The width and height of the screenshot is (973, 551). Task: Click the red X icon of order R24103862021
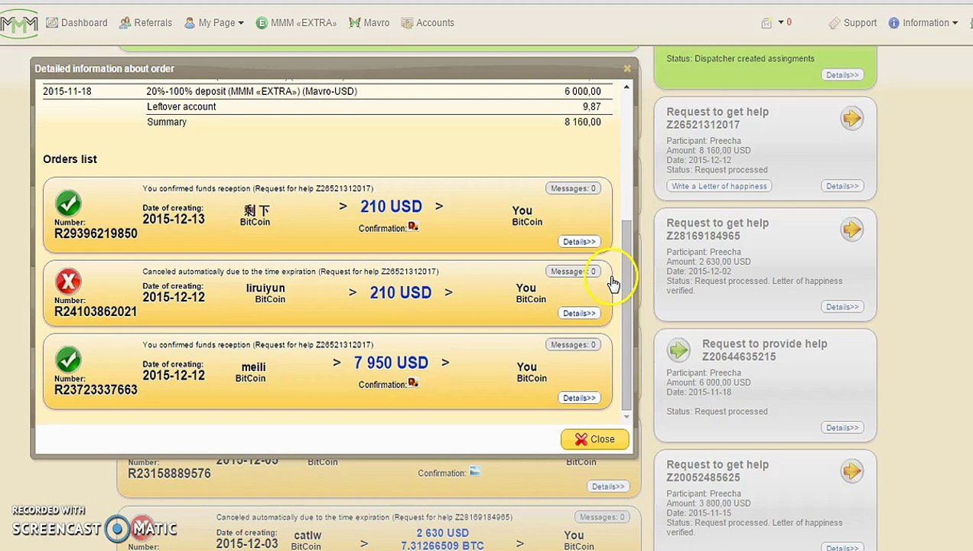click(68, 282)
